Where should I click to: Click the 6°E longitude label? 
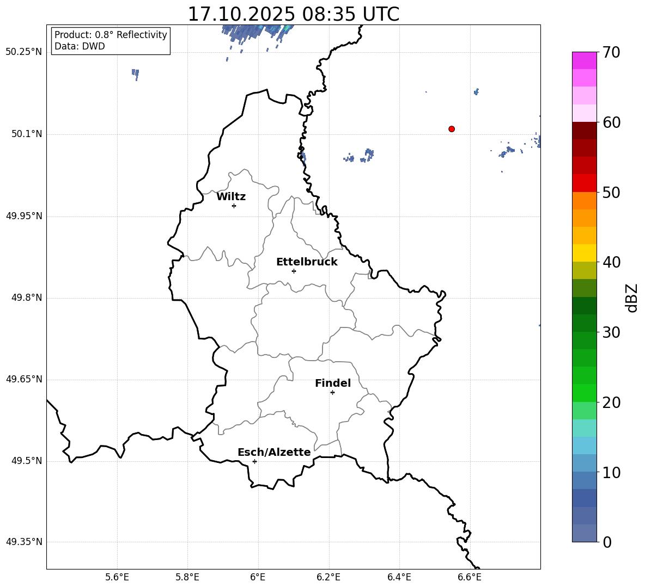tap(258, 577)
